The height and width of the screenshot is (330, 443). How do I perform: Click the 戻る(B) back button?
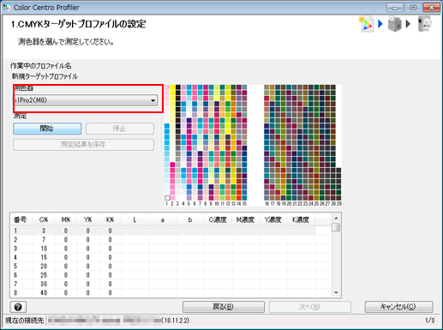pyautogui.click(x=224, y=307)
